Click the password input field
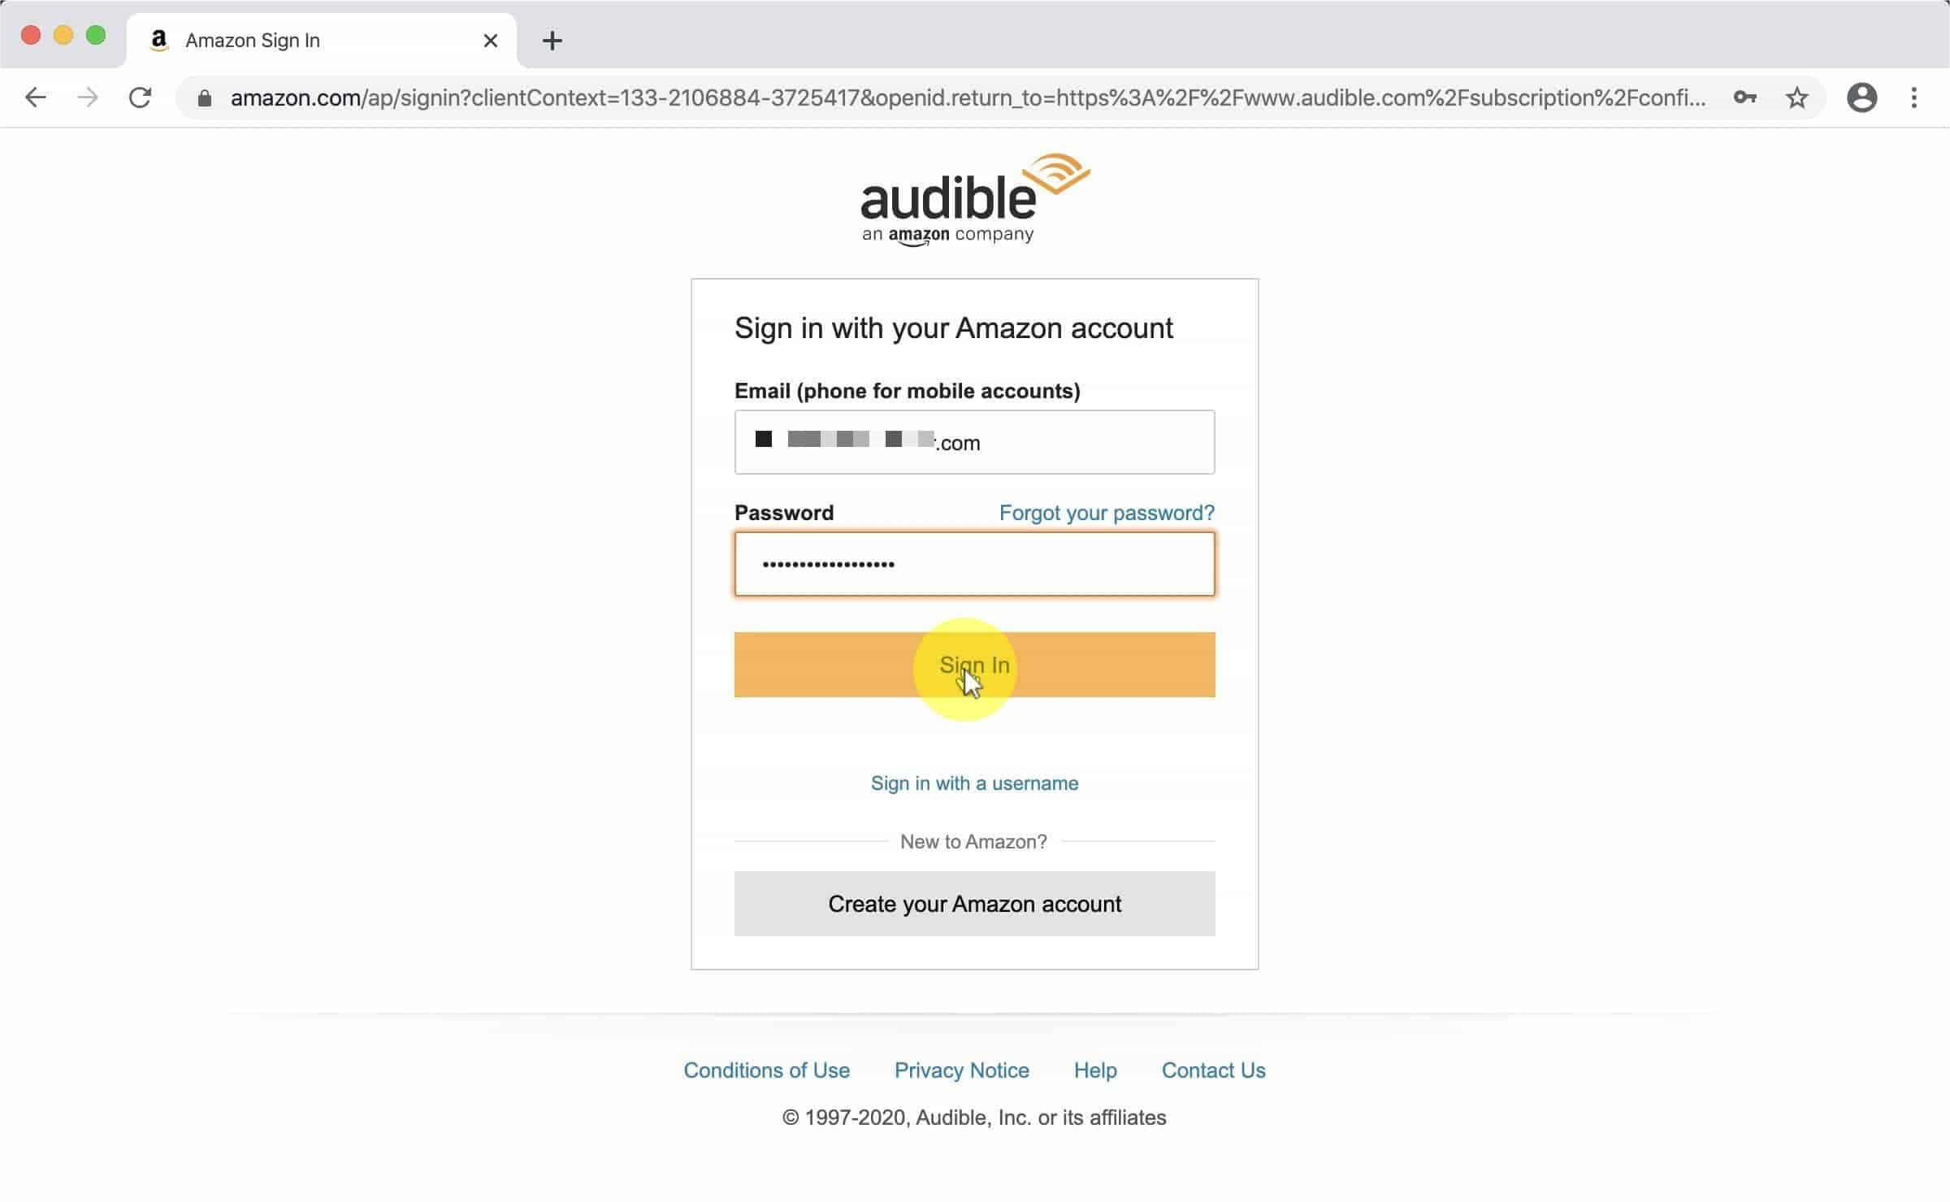 pyautogui.click(x=973, y=562)
